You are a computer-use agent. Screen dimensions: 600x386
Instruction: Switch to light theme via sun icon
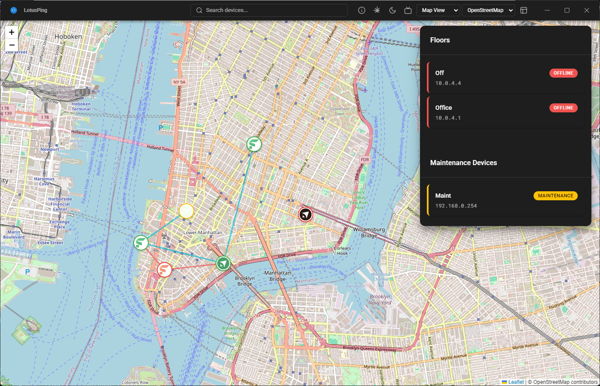click(377, 10)
